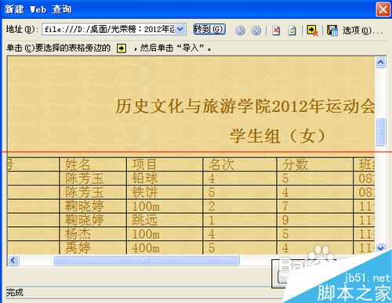Click the 跳远 cell
This screenshot has width=392, height=303.
click(165, 220)
